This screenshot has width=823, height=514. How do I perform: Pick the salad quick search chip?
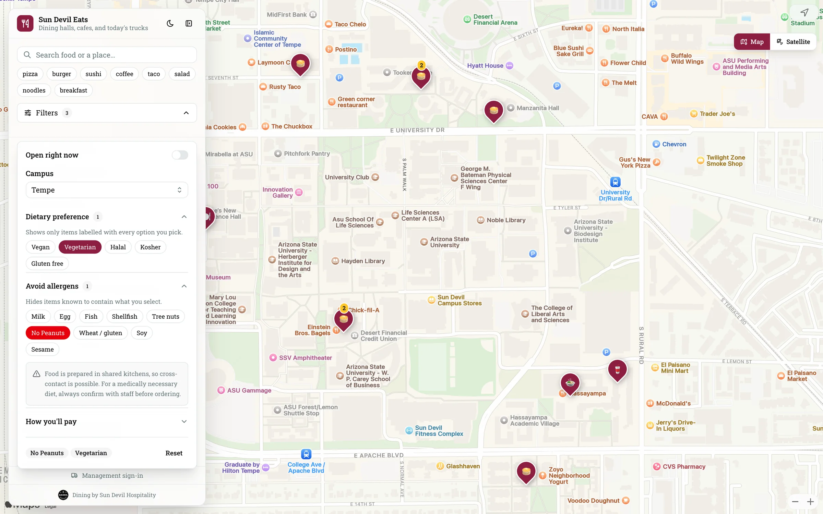(x=182, y=74)
